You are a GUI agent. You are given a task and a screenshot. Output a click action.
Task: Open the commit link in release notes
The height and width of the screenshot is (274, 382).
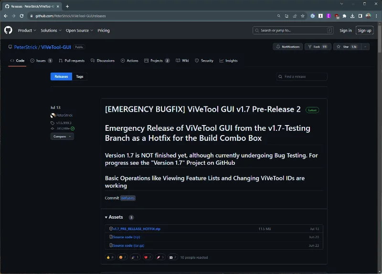pyautogui.click(x=127, y=198)
